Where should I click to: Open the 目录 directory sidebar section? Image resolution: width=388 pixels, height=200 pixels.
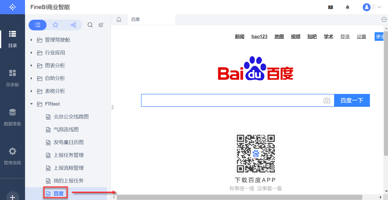tap(13, 39)
